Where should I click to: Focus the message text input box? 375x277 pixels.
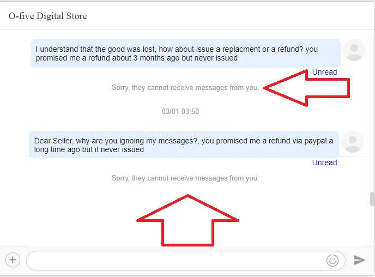coord(174,261)
